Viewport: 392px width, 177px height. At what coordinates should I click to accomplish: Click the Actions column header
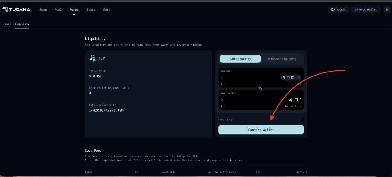point(302,172)
